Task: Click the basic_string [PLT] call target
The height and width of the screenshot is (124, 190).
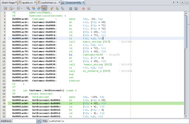Action: 96,42
